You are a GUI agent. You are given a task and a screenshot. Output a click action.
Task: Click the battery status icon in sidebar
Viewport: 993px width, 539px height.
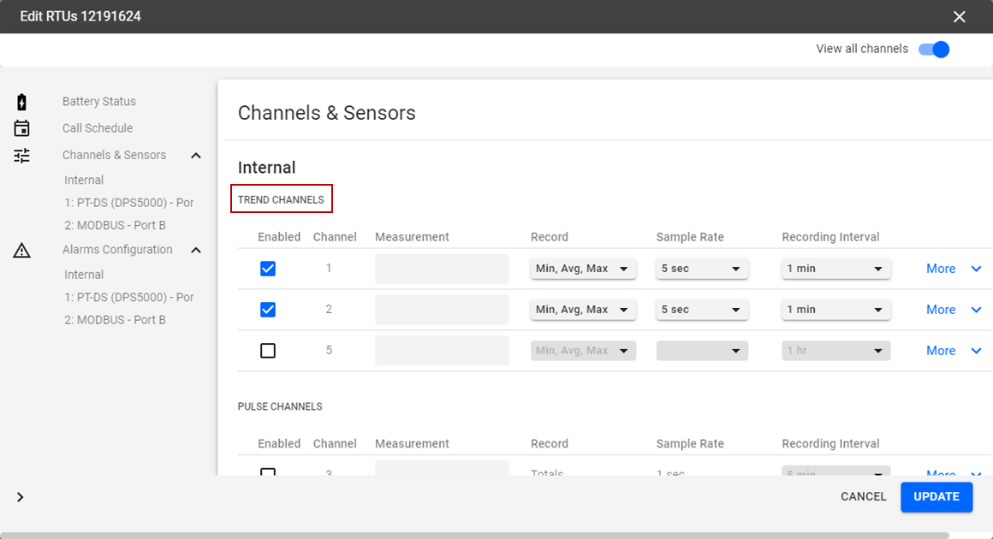coord(22,102)
